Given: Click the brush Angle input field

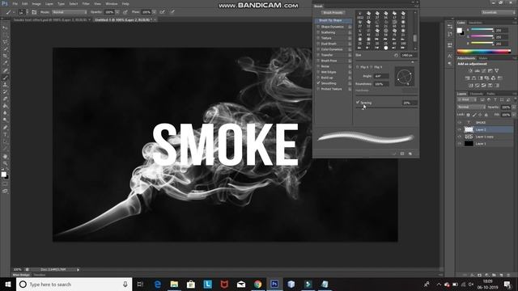Looking at the screenshot, I should click(381, 76).
